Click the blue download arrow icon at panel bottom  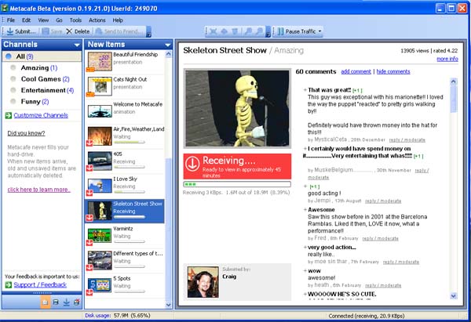pos(67,302)
